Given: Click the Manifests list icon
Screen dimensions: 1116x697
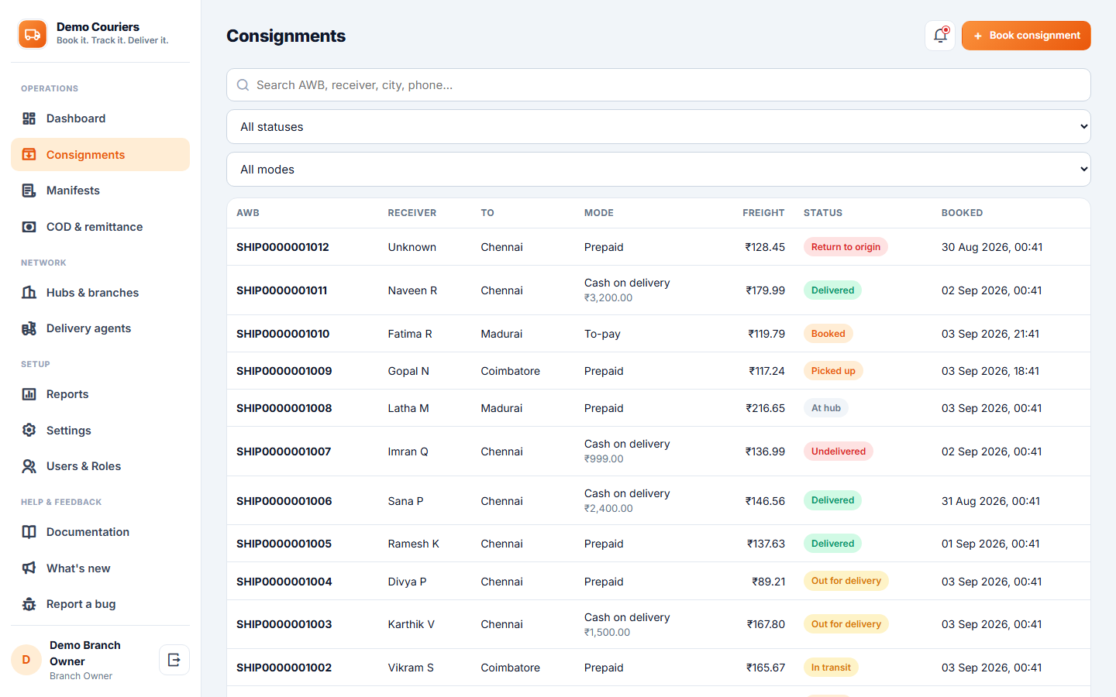Looking at the screenshot, I should [x=29, y=191].
